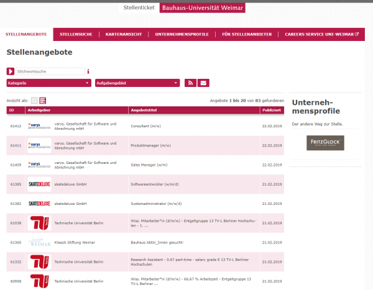This screenshot has width=373, height=290.
Task: Click TU Berlin logo in row 60958
Action: coord(39,281)
